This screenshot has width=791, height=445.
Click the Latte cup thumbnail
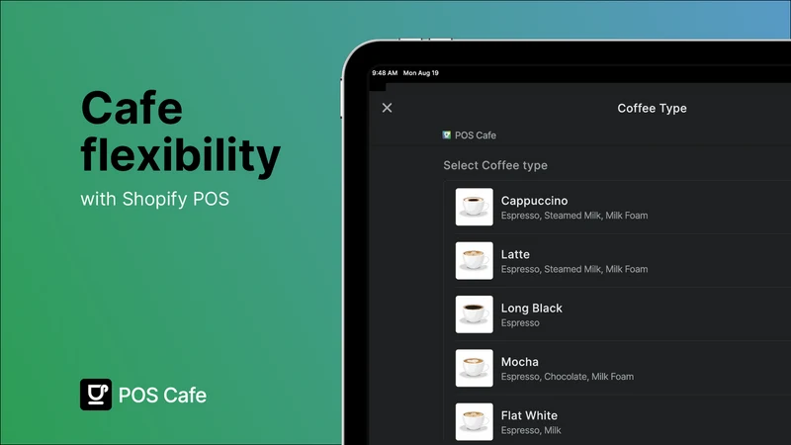(x=475, y=261)
